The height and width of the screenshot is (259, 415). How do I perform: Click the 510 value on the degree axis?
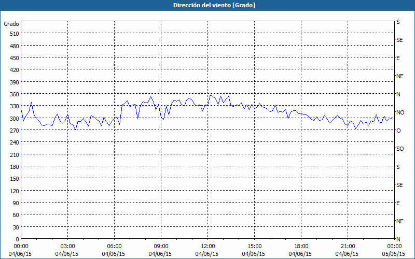click(x=15, y=34)
